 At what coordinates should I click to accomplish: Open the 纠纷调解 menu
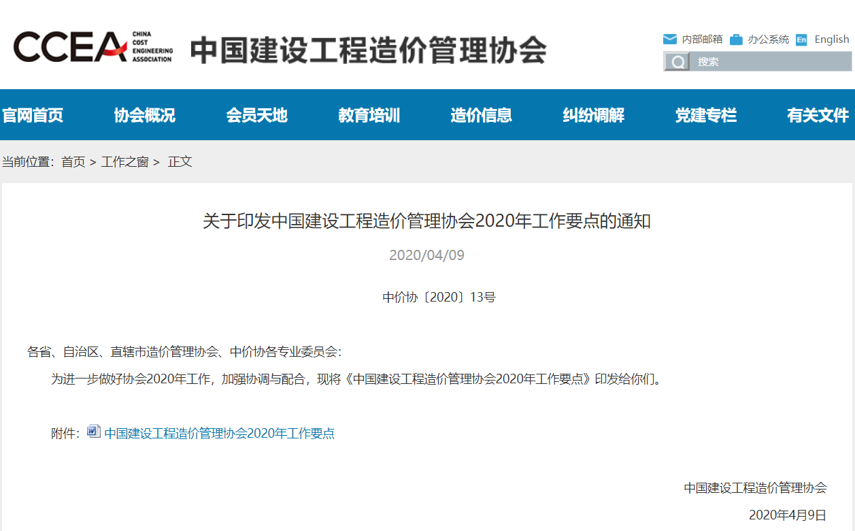point(593,115)
